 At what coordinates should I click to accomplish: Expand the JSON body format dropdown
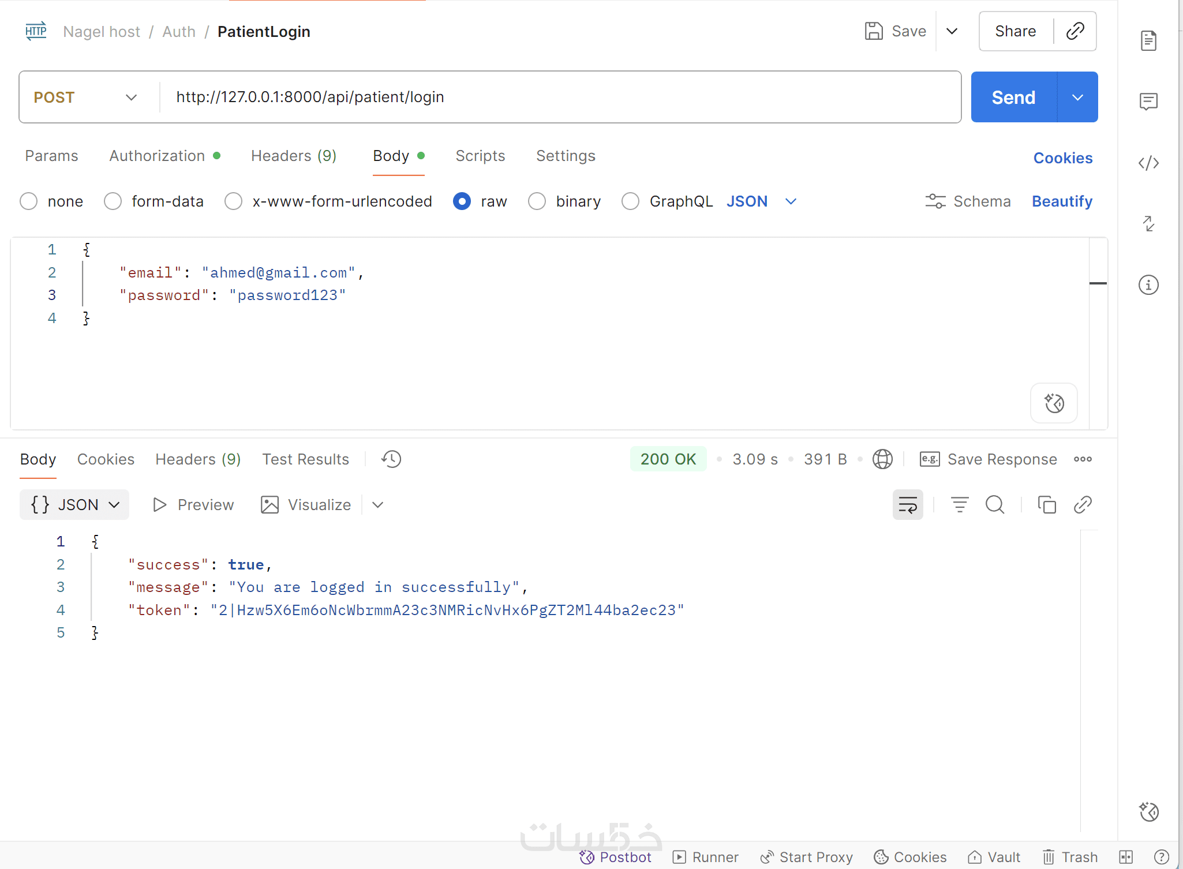point(791,201)
